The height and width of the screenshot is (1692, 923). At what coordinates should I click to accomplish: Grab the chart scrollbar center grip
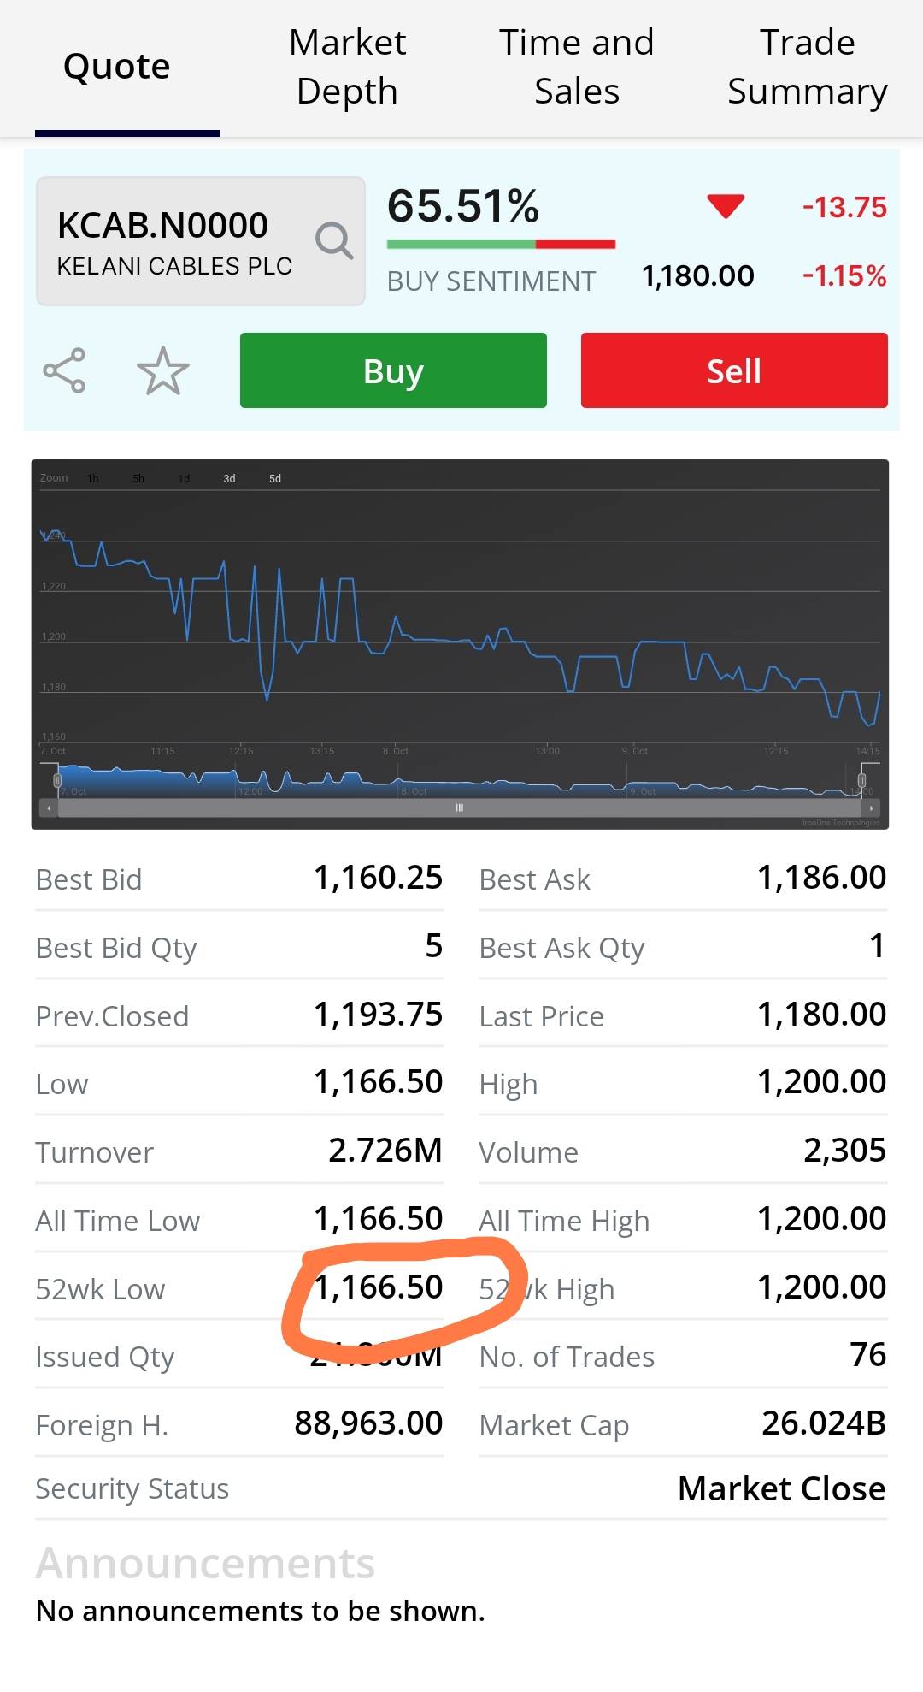coord(460,808)
